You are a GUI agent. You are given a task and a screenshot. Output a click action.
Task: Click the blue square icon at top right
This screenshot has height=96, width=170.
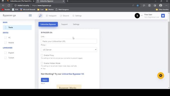click(163, 16)
